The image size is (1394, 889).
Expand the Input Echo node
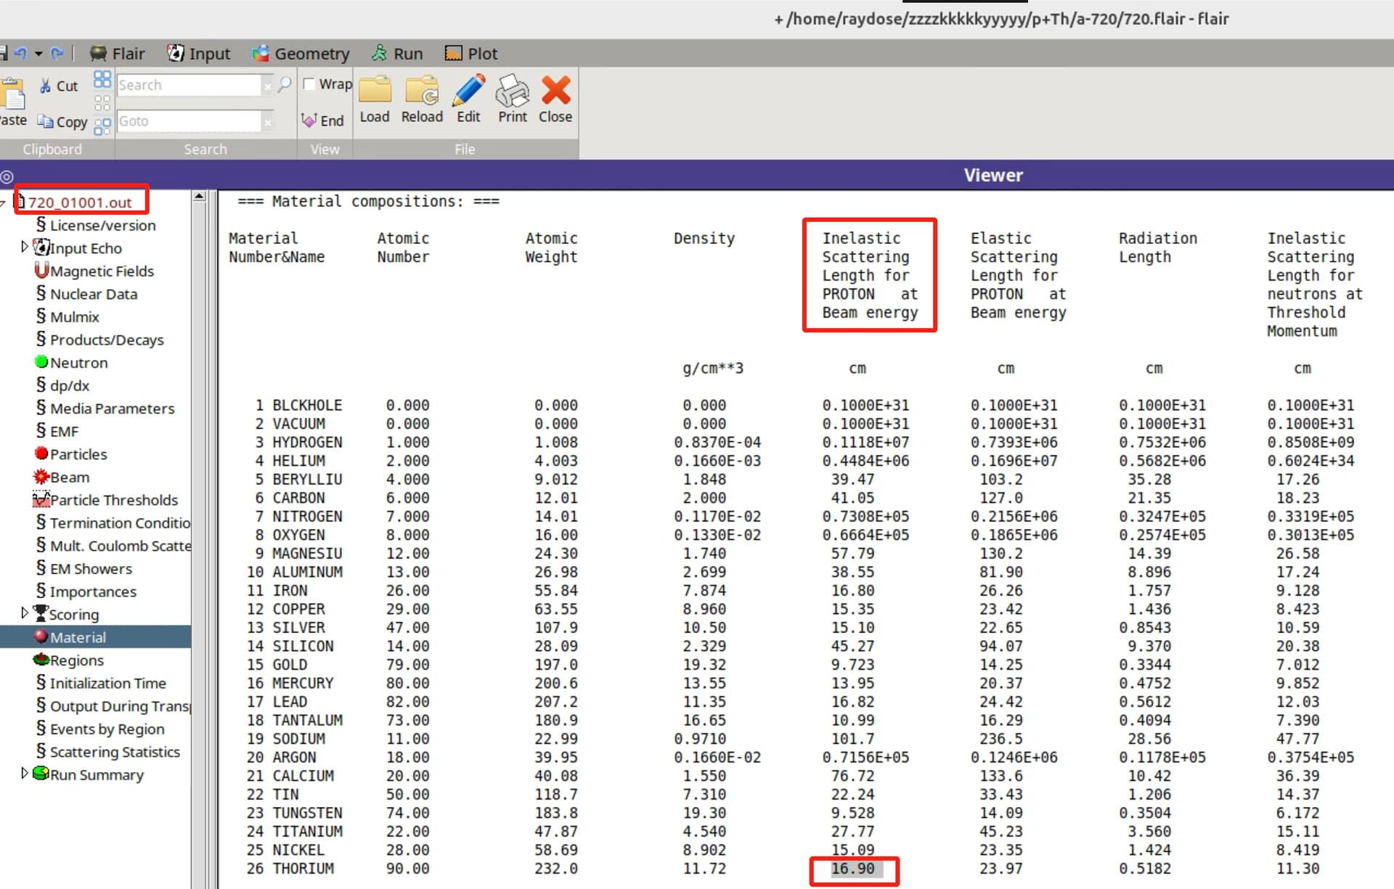click(x=25, y=247)
